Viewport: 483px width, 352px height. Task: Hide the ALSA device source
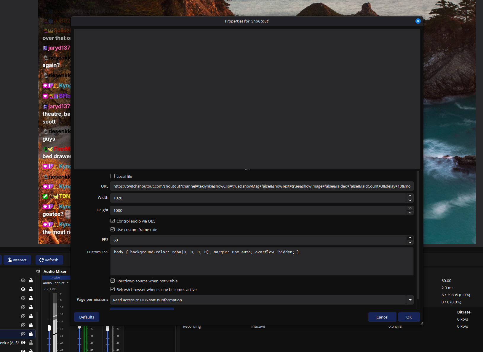[x=23, y=343]
